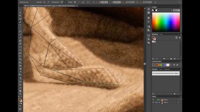Select the Type tool (T)

pyautogui.click(x=20, y=25)
